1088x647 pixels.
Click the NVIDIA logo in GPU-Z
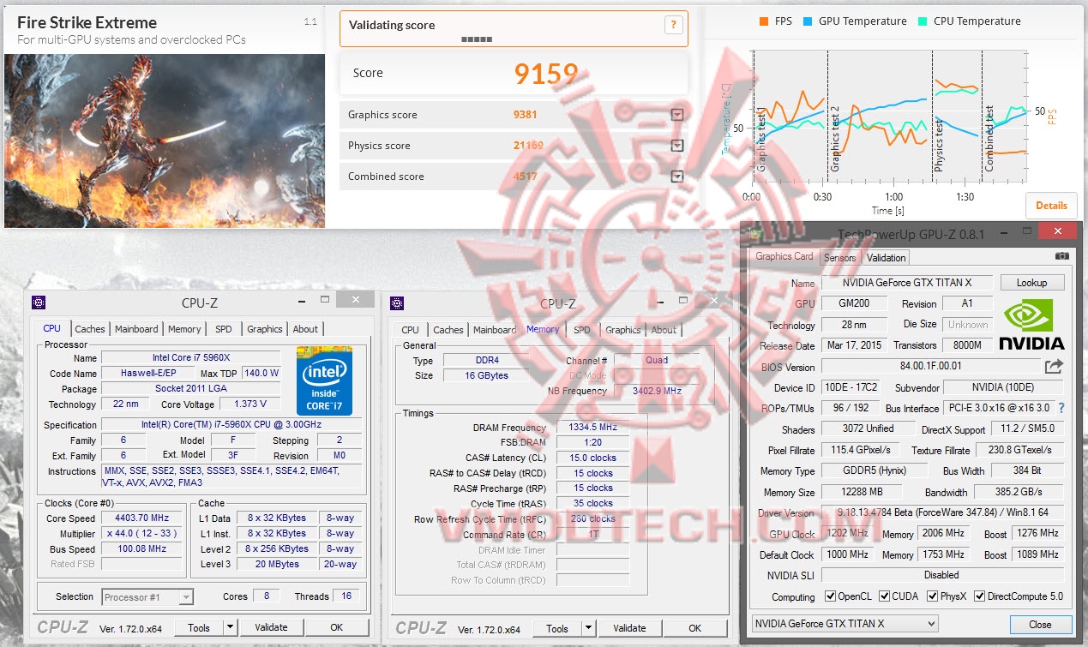[x=1033, y=324]
